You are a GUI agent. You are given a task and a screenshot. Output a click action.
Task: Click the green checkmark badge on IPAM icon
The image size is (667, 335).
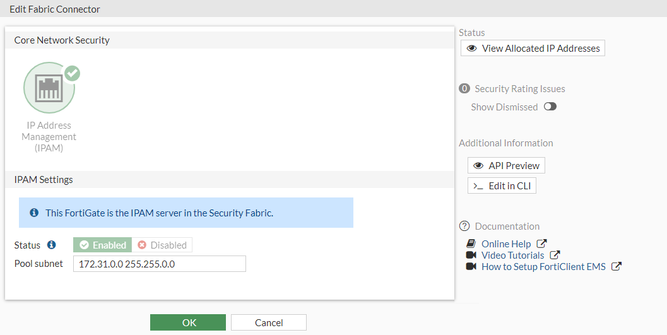click(x=73, y=73)
